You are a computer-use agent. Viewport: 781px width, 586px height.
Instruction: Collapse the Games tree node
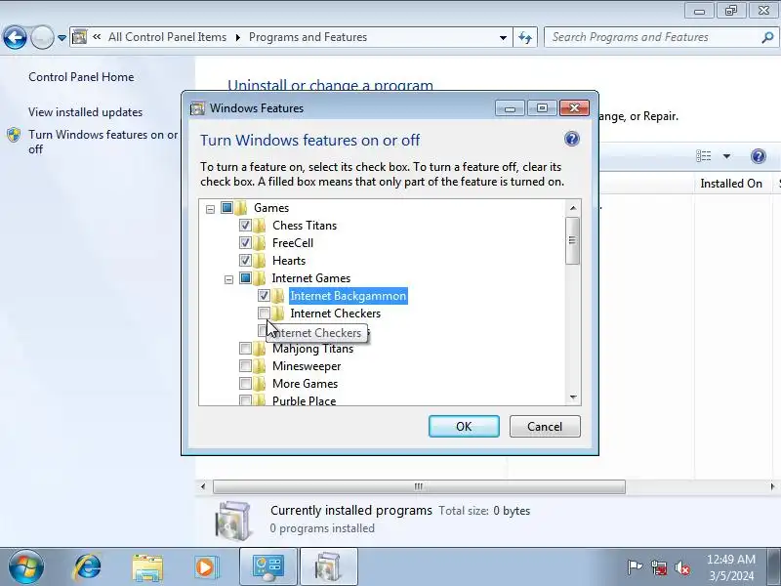coord(210,209)
